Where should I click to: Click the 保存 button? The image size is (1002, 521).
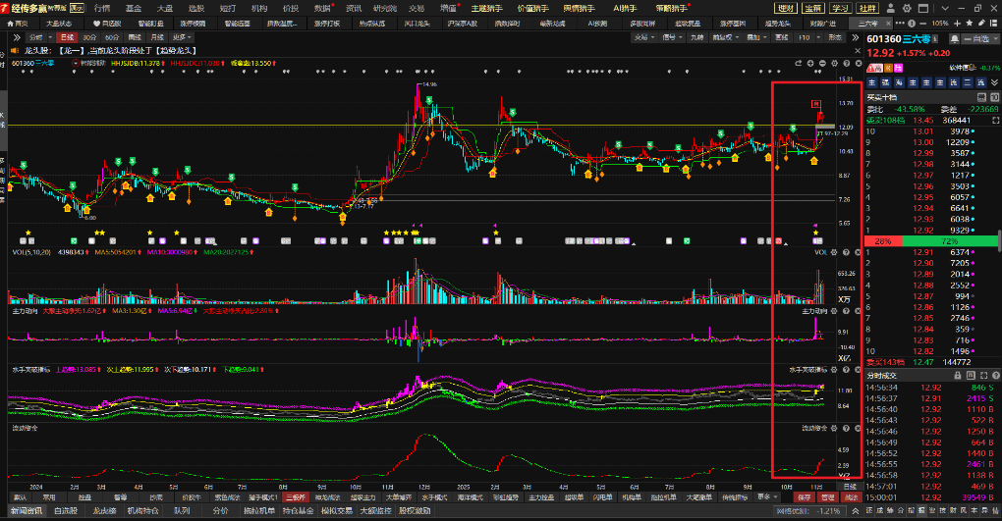(806, 497)
